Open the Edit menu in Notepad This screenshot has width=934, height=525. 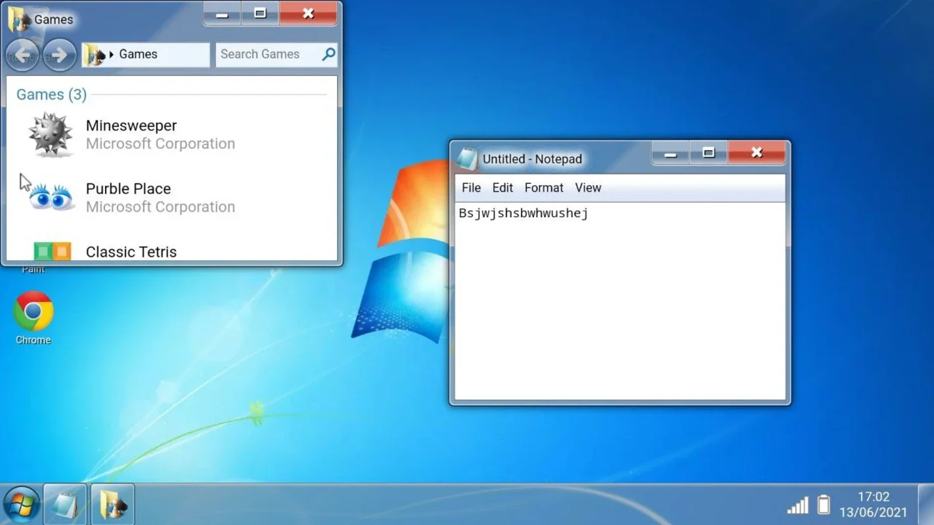[x=502, y=188]
